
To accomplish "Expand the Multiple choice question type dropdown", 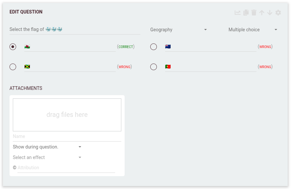I will pos(253,30).
